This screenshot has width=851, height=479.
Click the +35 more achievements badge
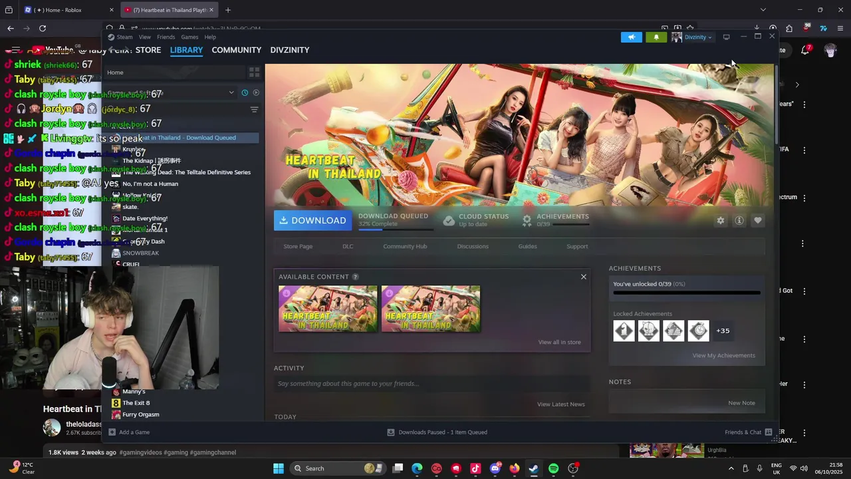click(723, 331)
